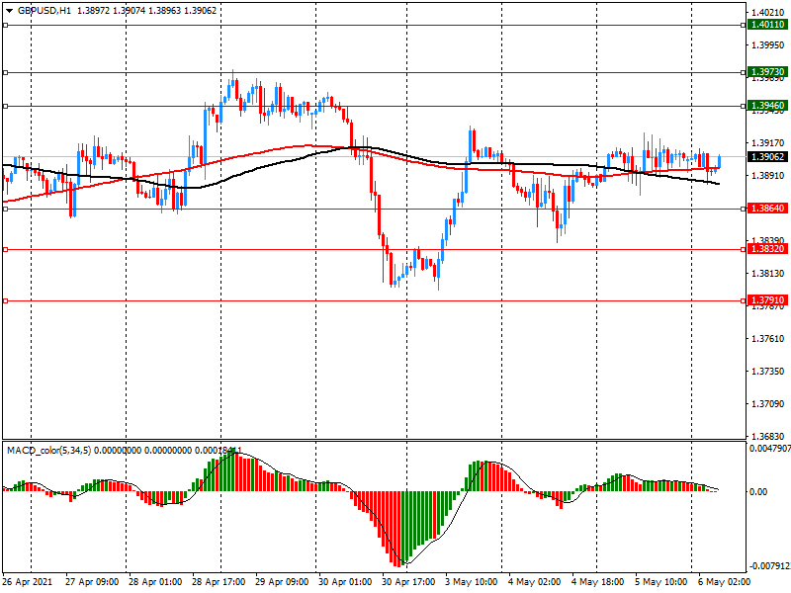Click the green 1.39730 price label
Viewport: 791px width, 593px height.
(767, 72)
